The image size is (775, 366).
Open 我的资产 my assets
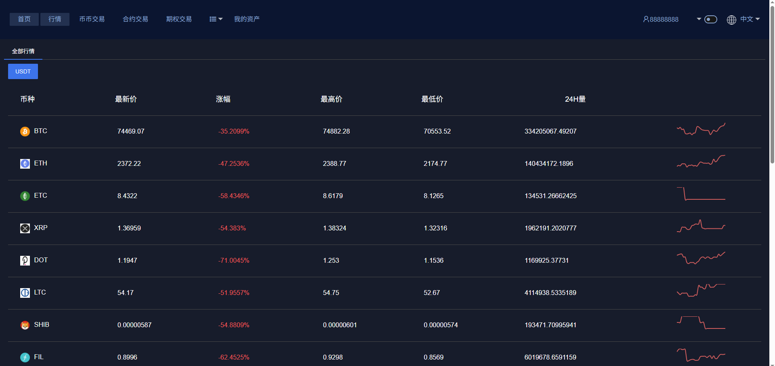point(247,19)
